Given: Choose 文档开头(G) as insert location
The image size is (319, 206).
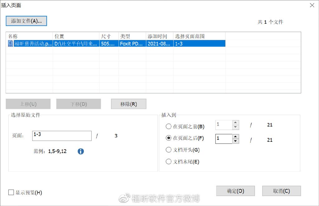Looking at the screenshot, I should point(168,150).
